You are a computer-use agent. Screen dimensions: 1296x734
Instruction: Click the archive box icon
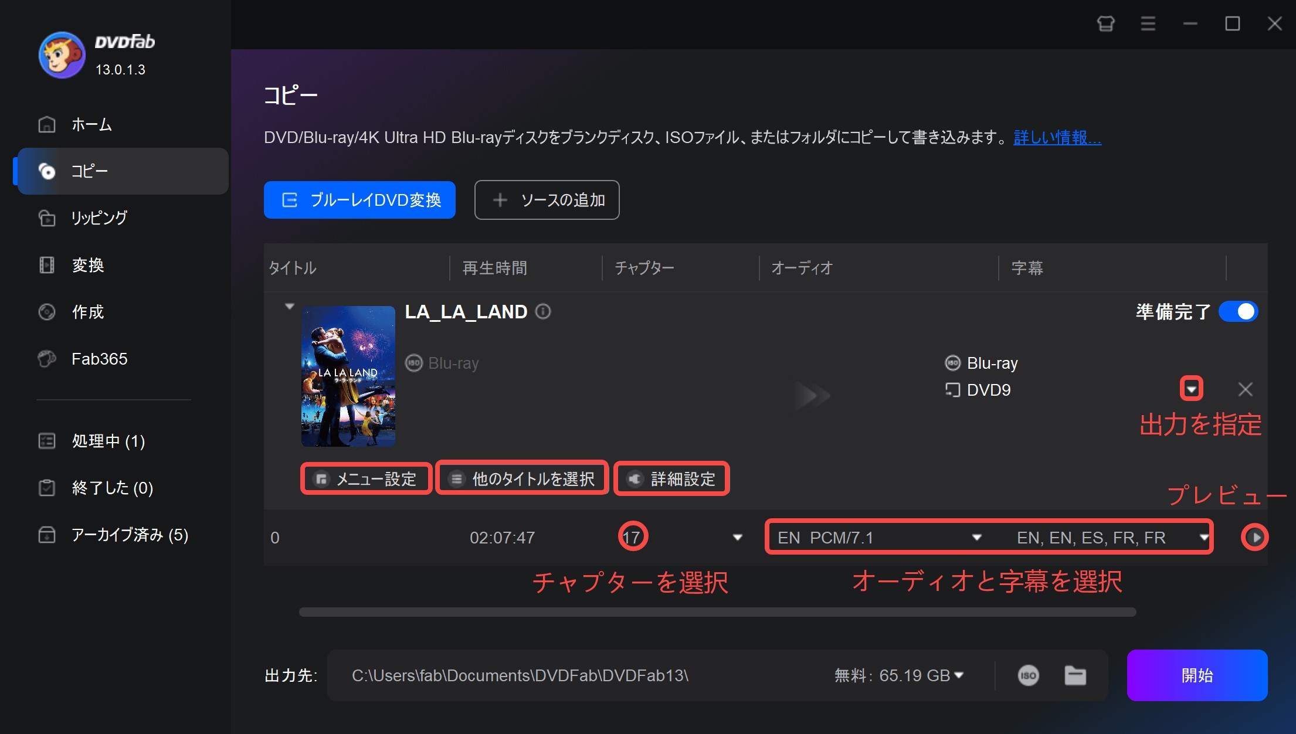point(47,535)
